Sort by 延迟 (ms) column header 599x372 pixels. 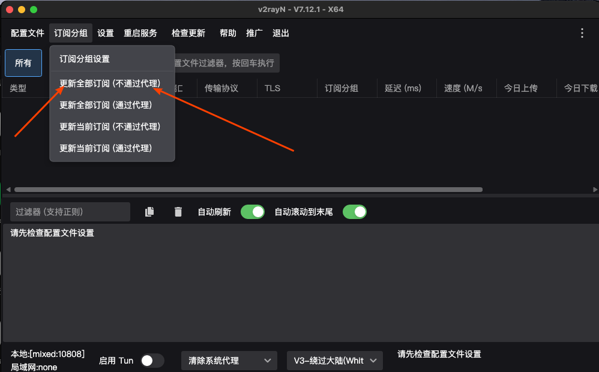pos(403,88)
